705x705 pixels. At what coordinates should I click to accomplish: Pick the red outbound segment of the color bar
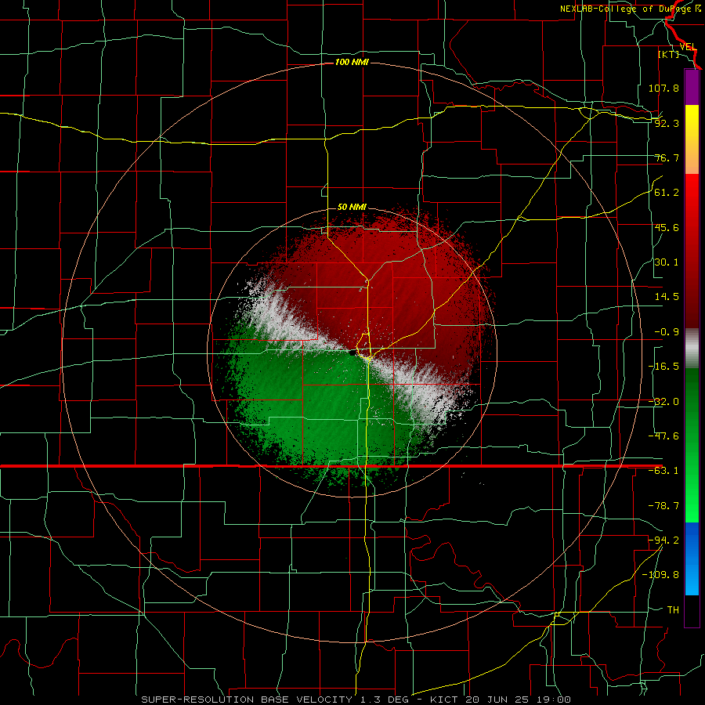692,251
